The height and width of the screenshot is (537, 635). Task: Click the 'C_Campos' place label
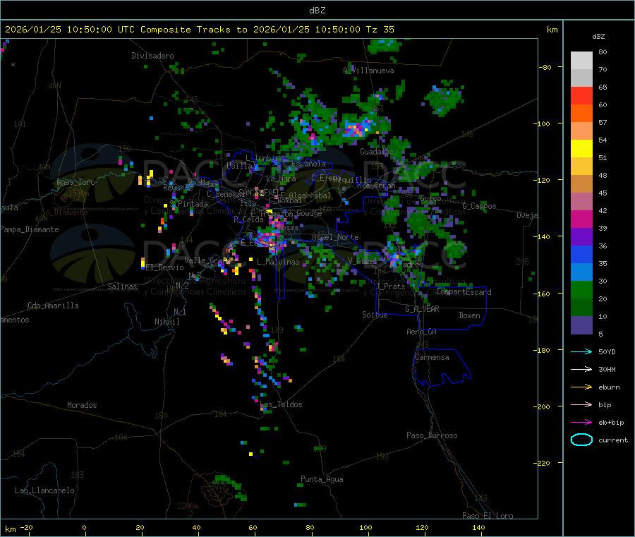tap(480, 206)
